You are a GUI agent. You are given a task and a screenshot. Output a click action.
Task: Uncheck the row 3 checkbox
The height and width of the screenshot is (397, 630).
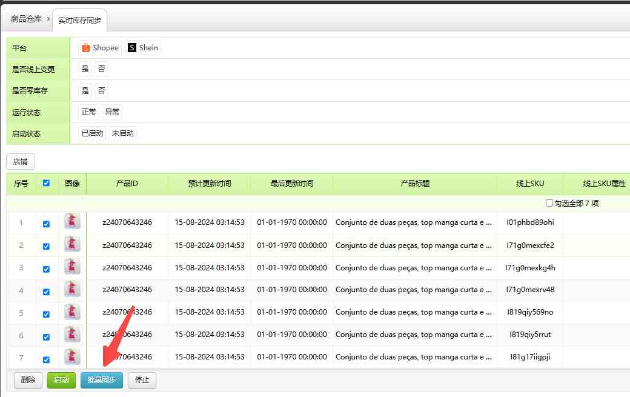tap(47, 269)
